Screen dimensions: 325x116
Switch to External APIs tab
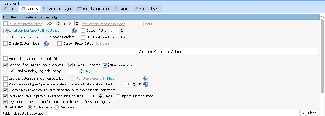point(147,9)
